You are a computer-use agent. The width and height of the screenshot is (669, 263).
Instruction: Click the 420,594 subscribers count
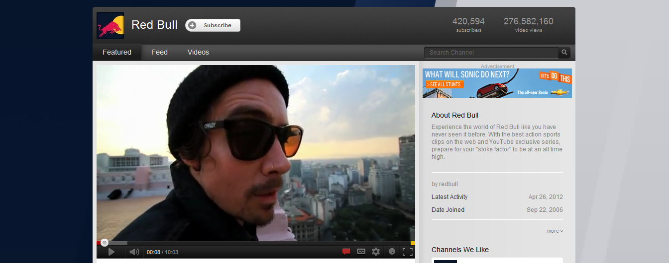[468, 21]
